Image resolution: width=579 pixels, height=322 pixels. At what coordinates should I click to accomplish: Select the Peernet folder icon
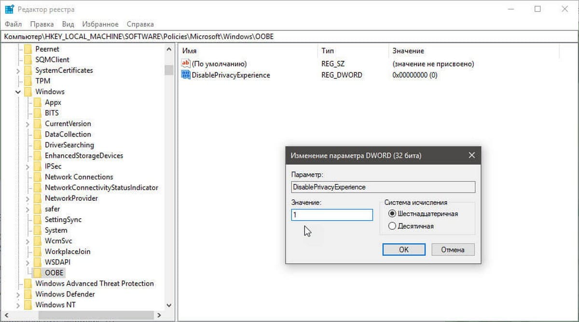coord(28,49)
